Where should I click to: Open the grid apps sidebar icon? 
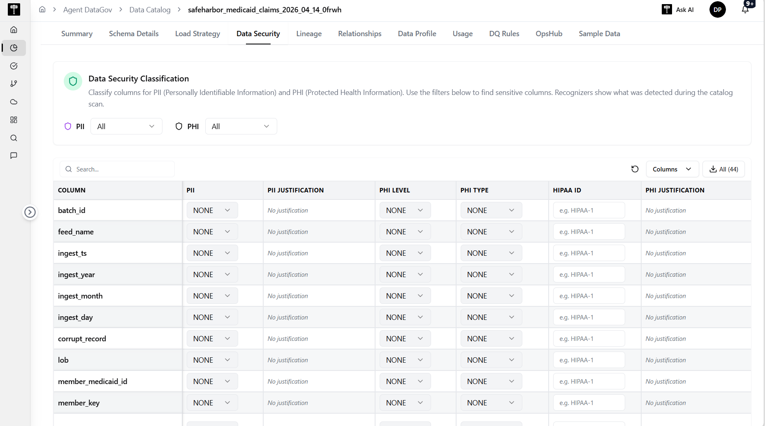pyautogui.click(x=14, y=120)
